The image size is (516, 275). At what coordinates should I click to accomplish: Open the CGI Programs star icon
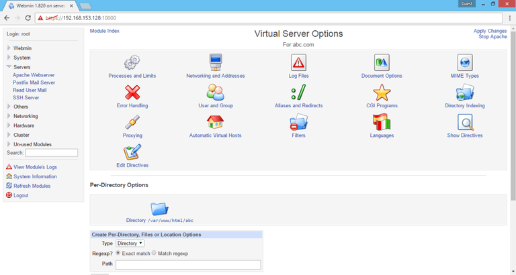tap(382, 93)
